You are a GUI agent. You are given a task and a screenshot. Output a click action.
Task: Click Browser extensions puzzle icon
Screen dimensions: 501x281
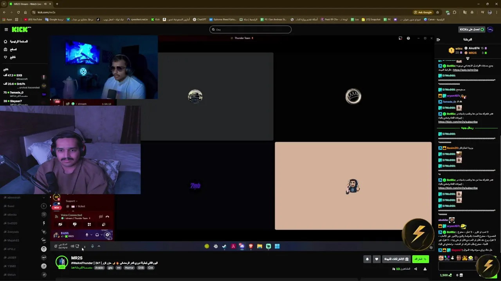tap(454, 12)
